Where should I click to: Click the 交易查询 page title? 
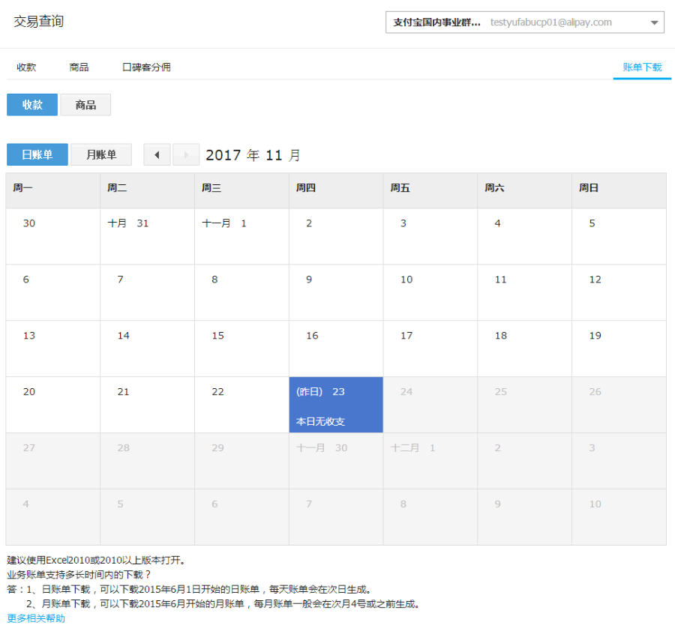coord(39,21)
